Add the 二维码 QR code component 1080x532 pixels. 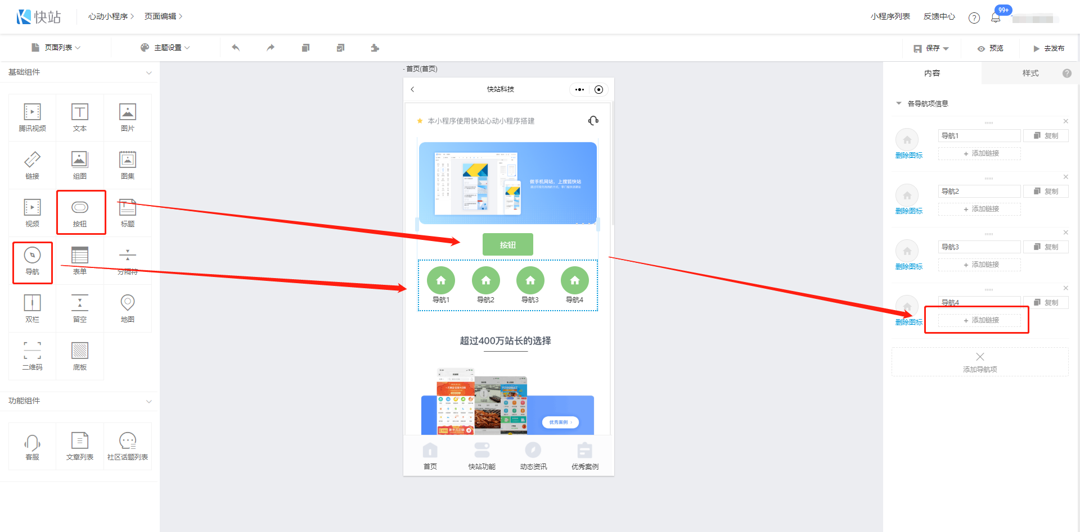click(x=32, y=356)
